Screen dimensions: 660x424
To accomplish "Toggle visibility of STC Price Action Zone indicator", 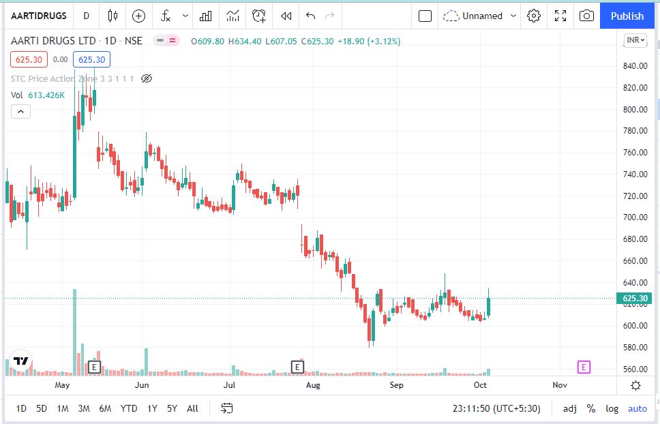I will 146,78.
